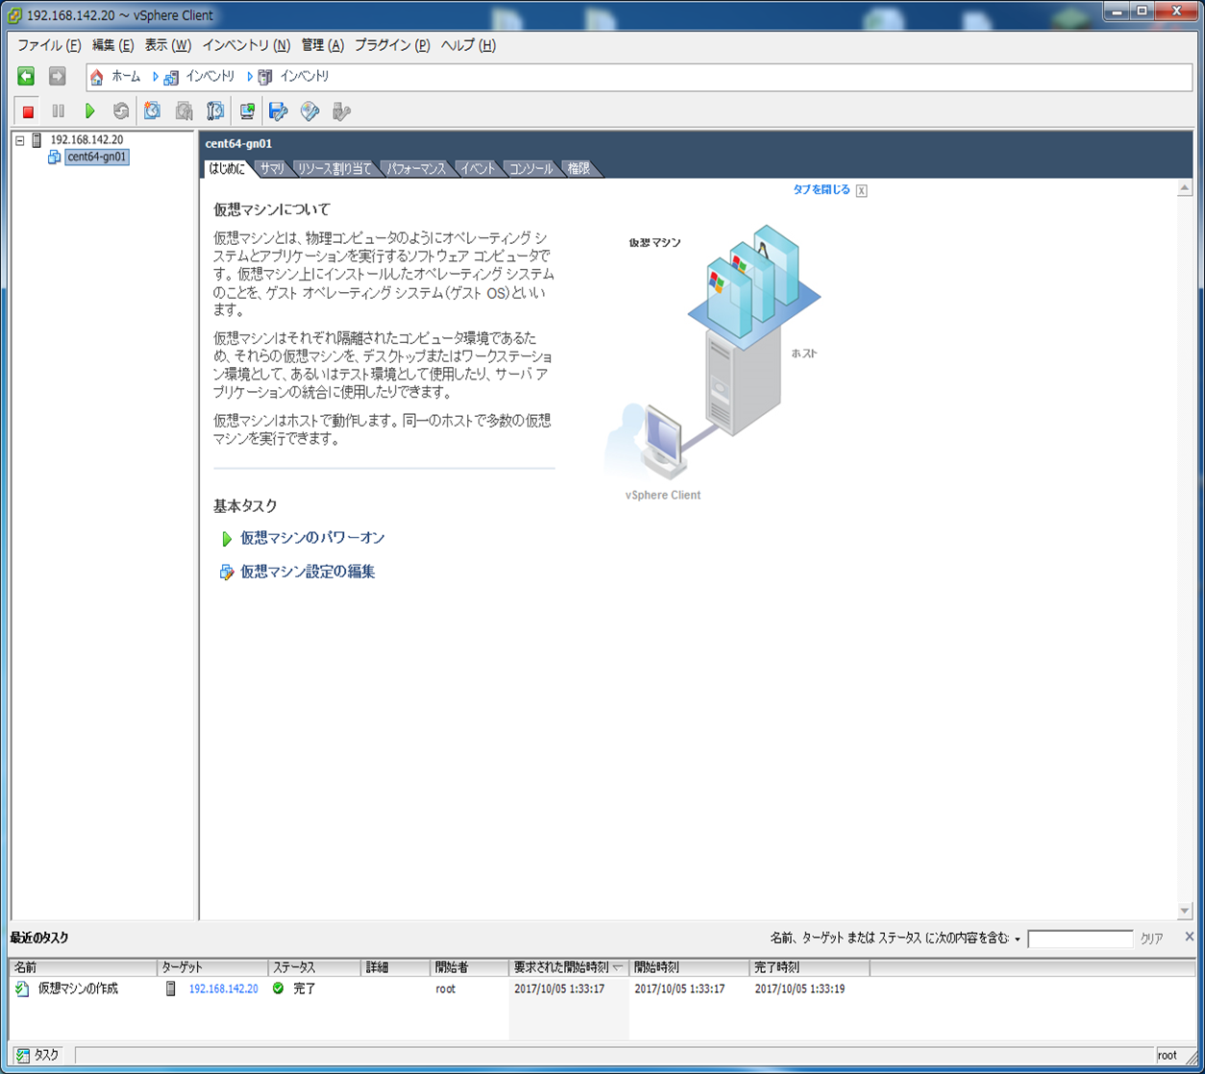Screen dimensions: 1205x1074
Task: Click the 仮想マシン設定の編集 link
Action: point(307,572)
